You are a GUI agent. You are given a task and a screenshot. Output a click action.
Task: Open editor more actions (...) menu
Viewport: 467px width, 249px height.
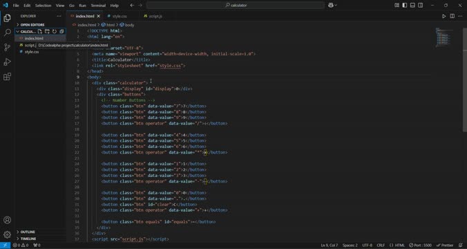point(461,16)
